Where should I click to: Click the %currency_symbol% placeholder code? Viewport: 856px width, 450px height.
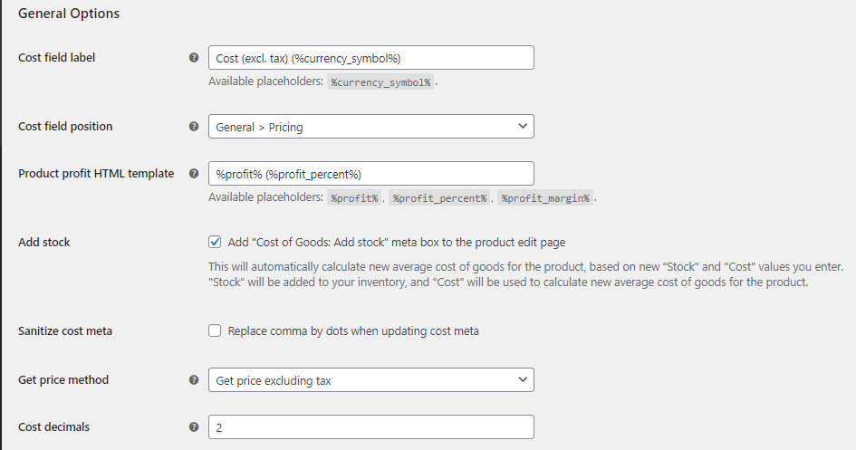pos(380,82)
